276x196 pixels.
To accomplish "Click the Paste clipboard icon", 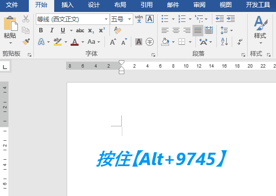I will tap(10, 23).
